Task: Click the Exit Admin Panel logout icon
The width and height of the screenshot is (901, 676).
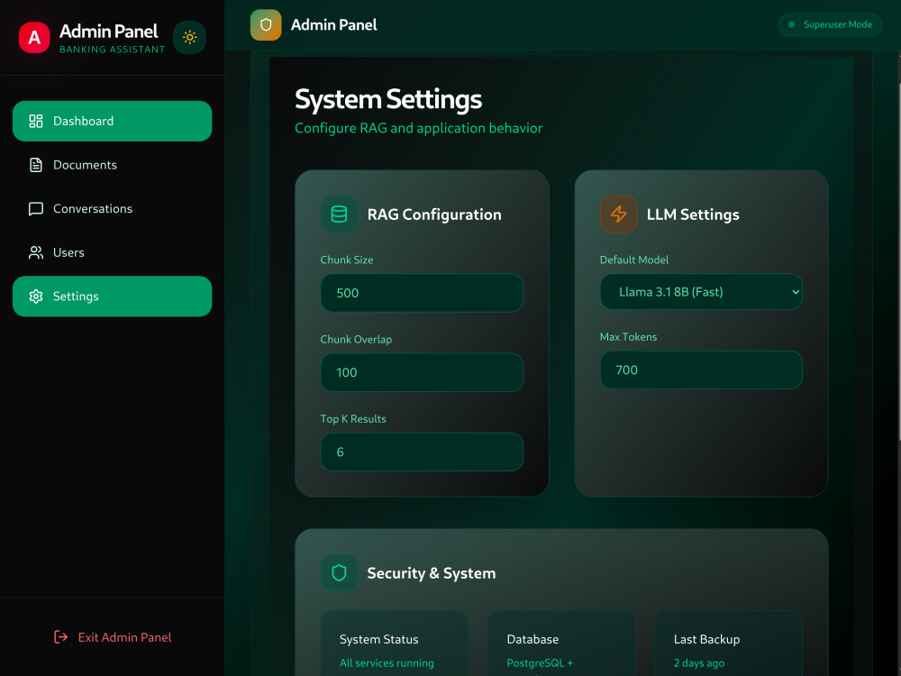Action: click(x=61, y=637)
